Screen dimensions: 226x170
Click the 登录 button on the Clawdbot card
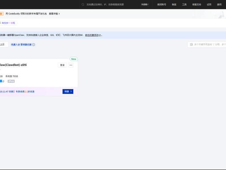pyautogui.click(x=62, y=65)
